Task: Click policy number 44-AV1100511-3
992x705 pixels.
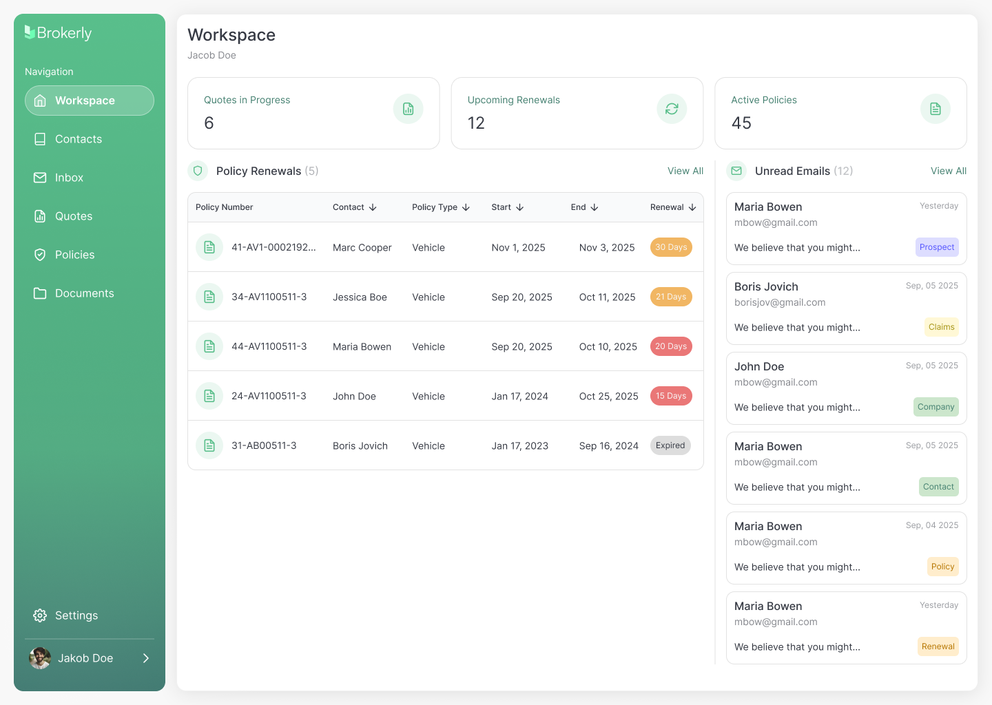Action: tap(269, 346)
